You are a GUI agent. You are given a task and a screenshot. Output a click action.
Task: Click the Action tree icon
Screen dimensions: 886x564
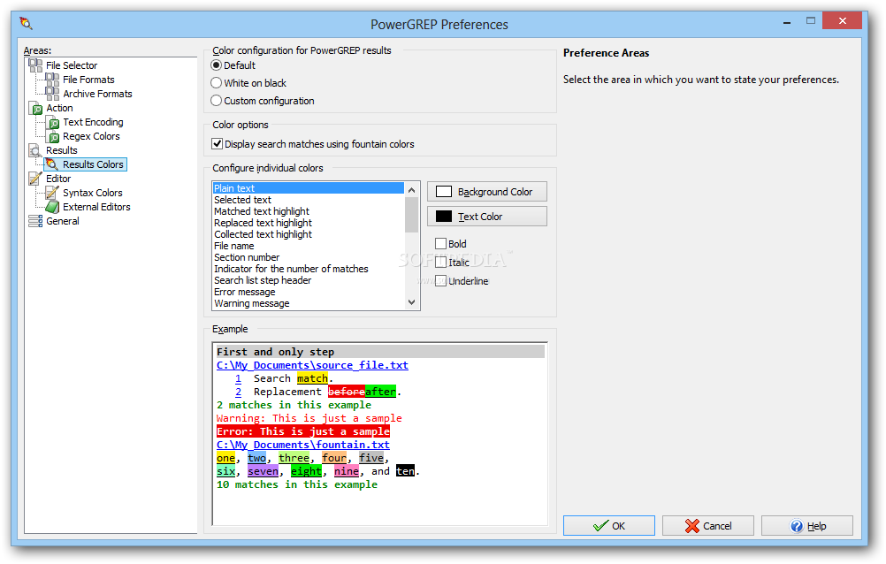[35, 107]
